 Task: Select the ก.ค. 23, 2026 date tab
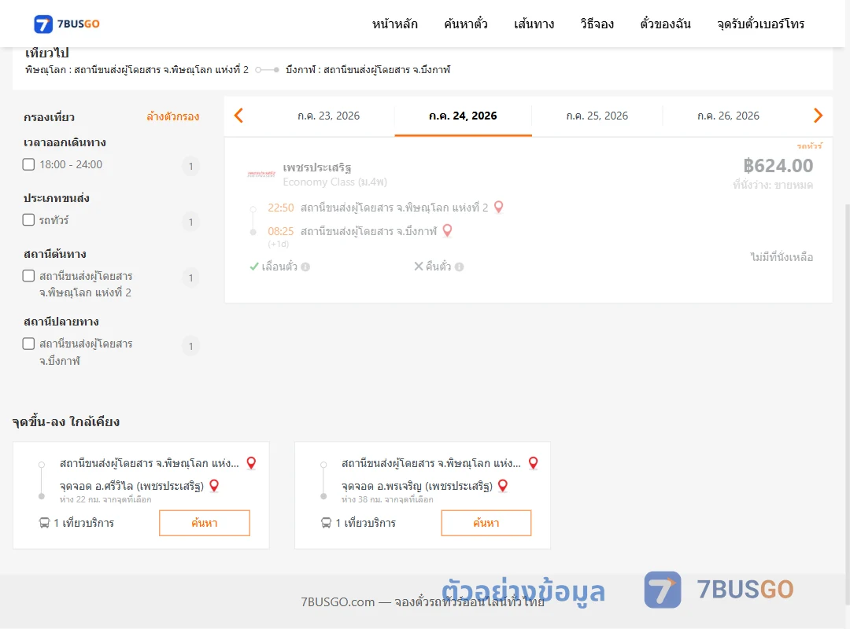coord(328,116)
